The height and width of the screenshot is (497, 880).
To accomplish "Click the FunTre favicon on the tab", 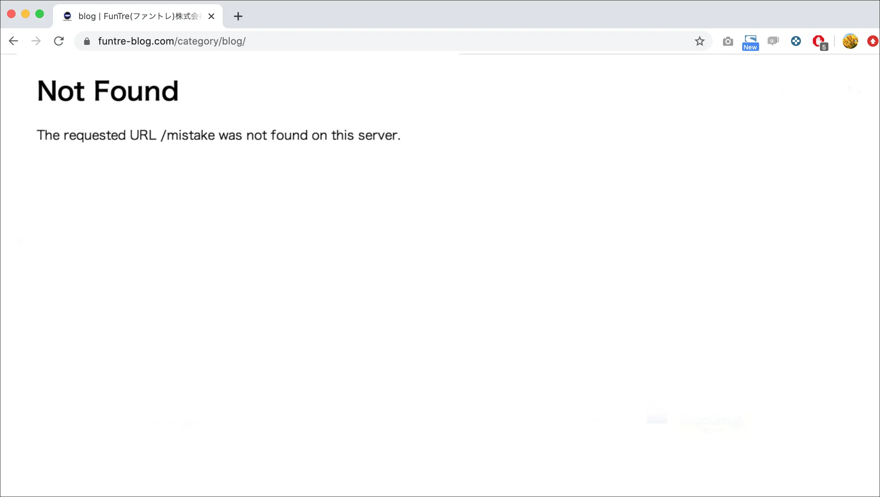I will [67, 16].
